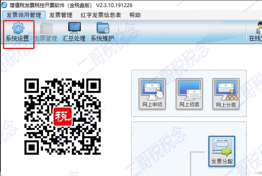Open 汇总处理 monitor icon
Screen dimensions: 262x176
(74, 28)
